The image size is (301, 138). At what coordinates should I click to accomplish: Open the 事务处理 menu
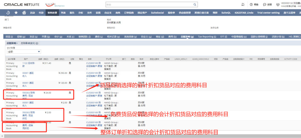coord(52,13)
